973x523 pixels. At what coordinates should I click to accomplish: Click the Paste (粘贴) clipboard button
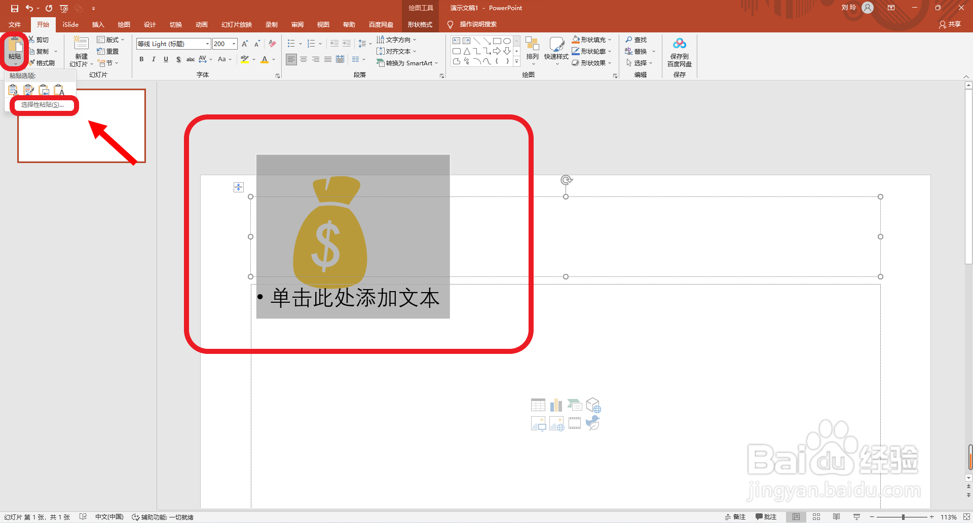point(15,49)
